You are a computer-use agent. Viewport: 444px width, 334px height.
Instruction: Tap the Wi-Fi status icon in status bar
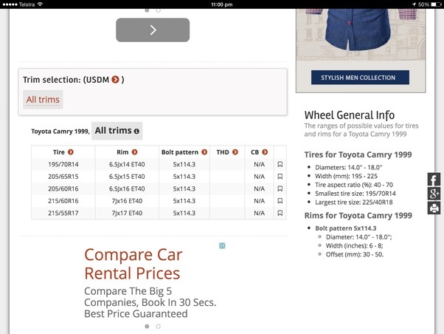(40, 4)
